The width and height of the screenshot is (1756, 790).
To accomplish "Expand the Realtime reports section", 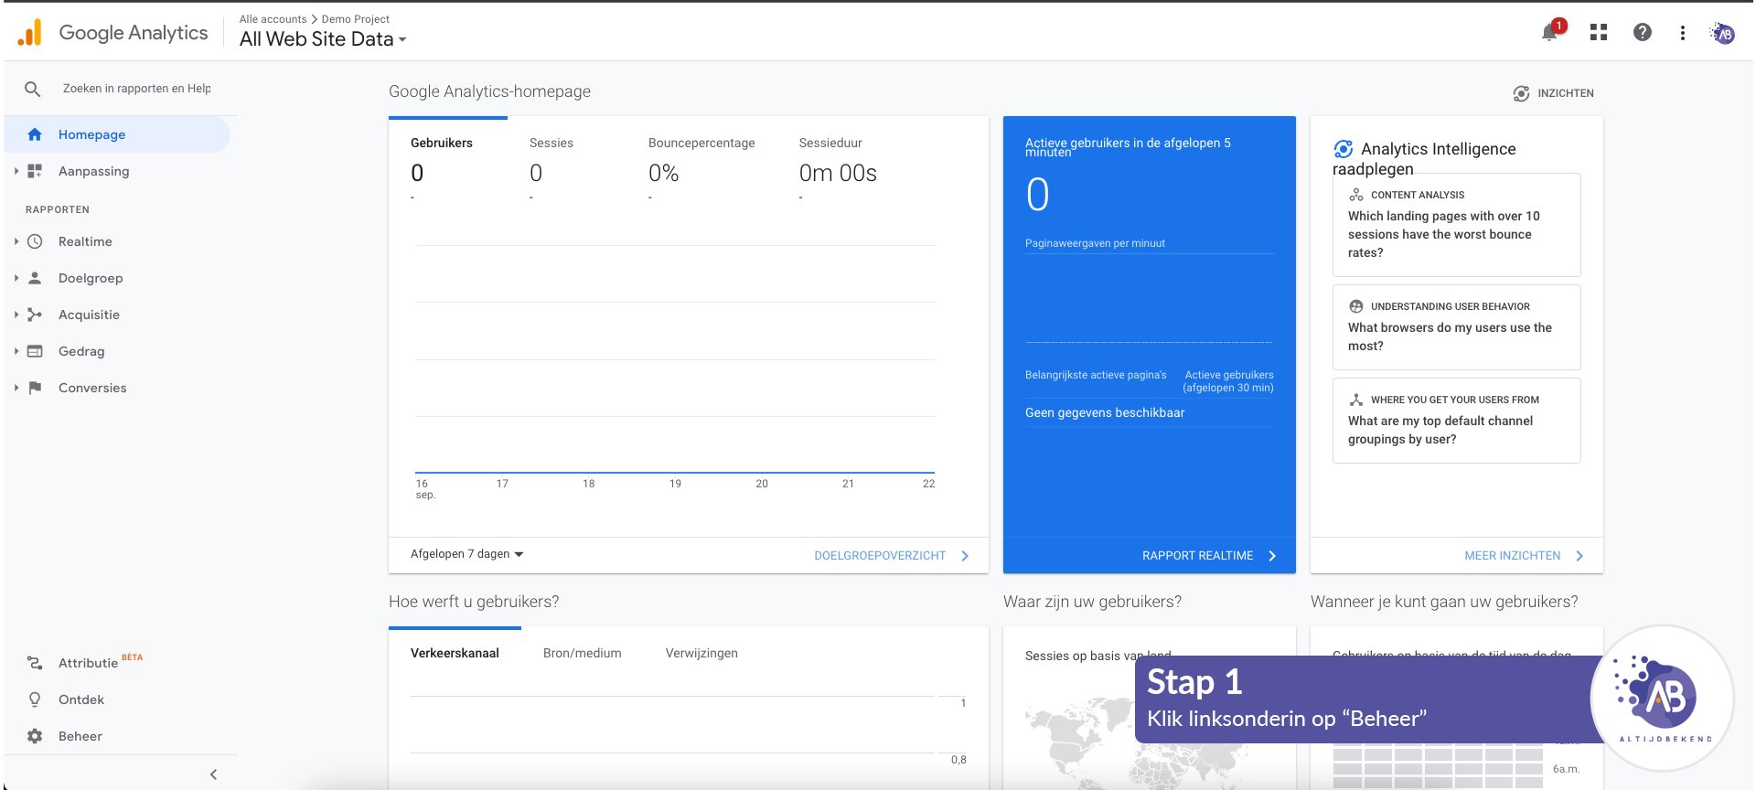I will [x=84, y=241].
